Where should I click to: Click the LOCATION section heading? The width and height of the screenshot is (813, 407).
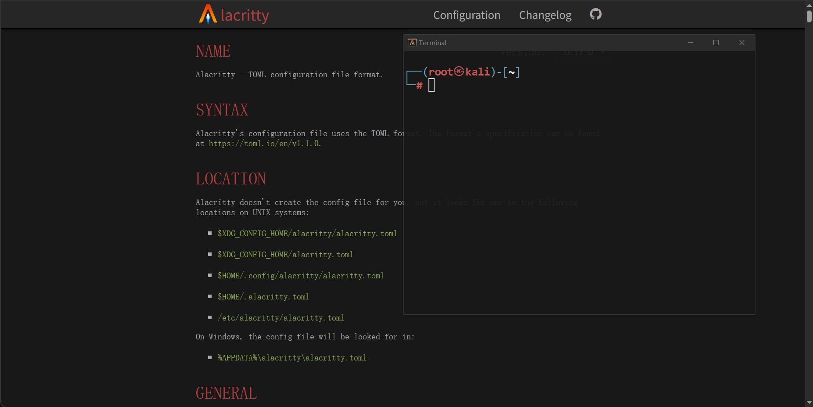pyautogui.click(x=230, y=179)
